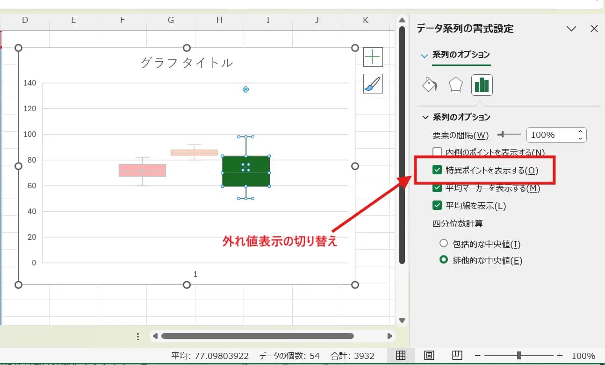Select the Effects pentagon icon
Screen dimensions: 605x365
point(455,85)
